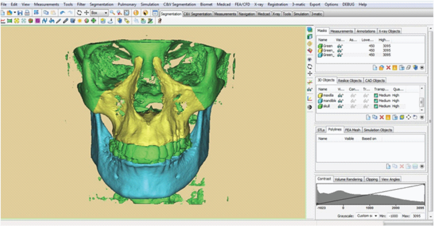Viewport: 434px width, 226px height.
Task: Toggle visibility glasses of the maxilla object
Action: [x=341, y=95]
